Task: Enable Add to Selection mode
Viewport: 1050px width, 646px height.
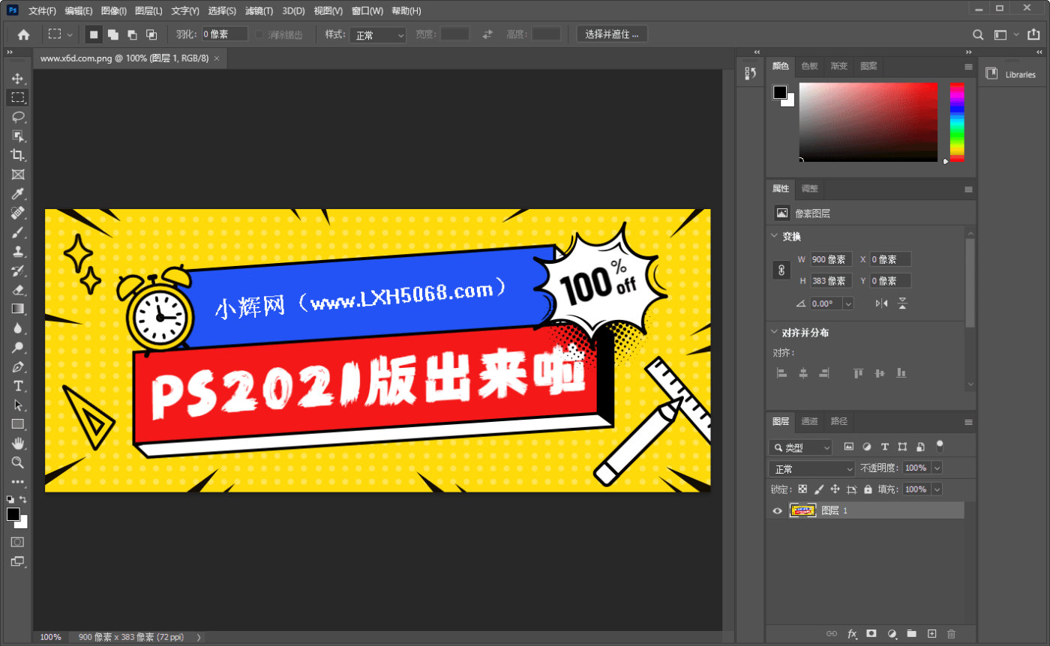Action: tap(112, 34)
